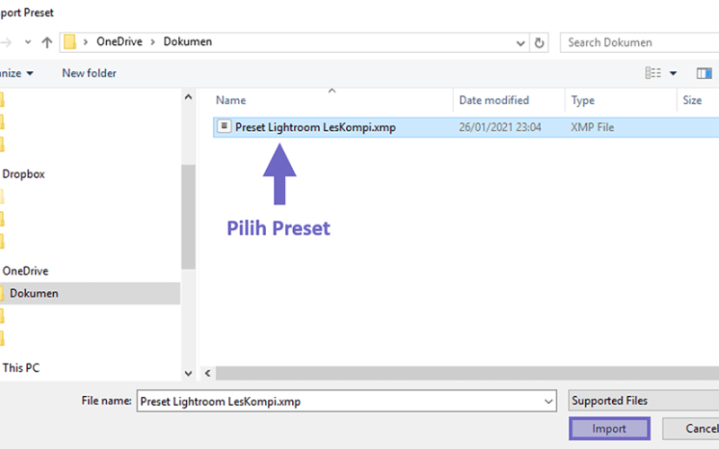
Task: Click New folder
Action: coord(89,74)
